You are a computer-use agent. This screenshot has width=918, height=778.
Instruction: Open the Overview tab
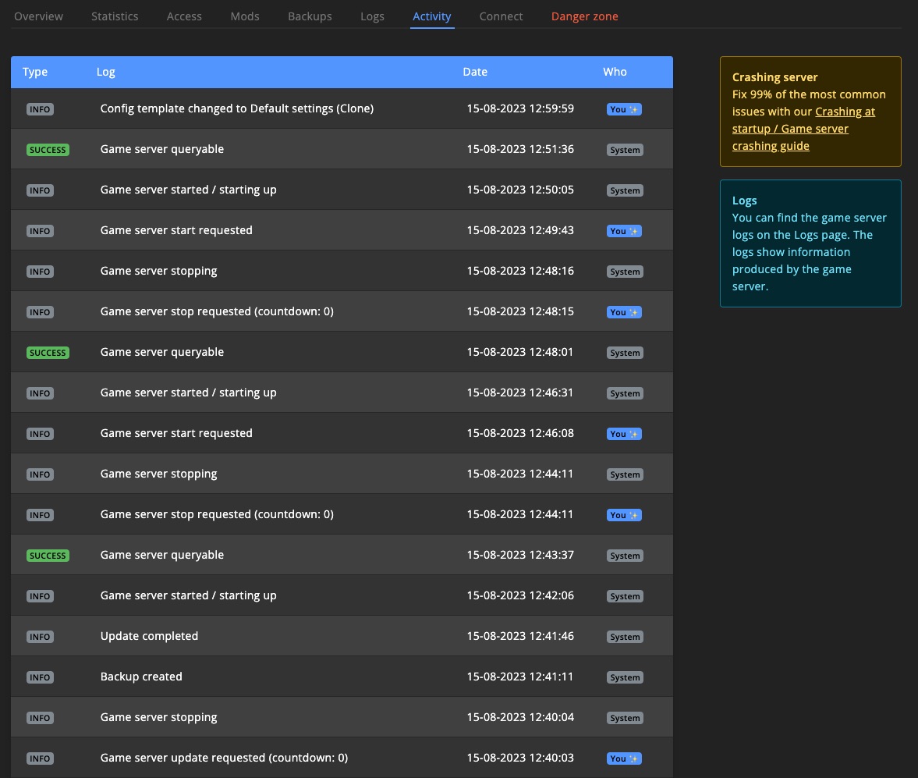[38, 16]
